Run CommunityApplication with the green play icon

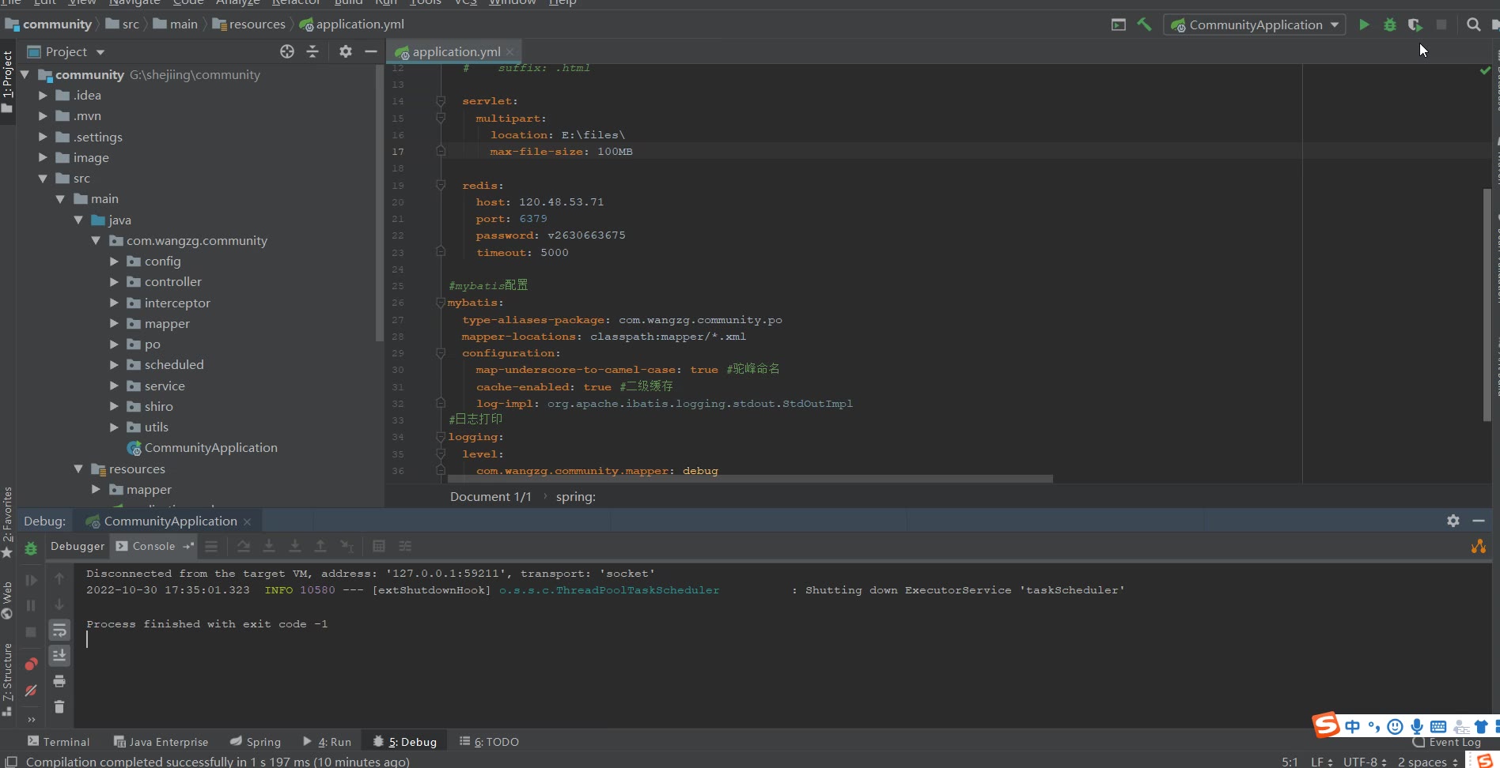click(1364, 25)
